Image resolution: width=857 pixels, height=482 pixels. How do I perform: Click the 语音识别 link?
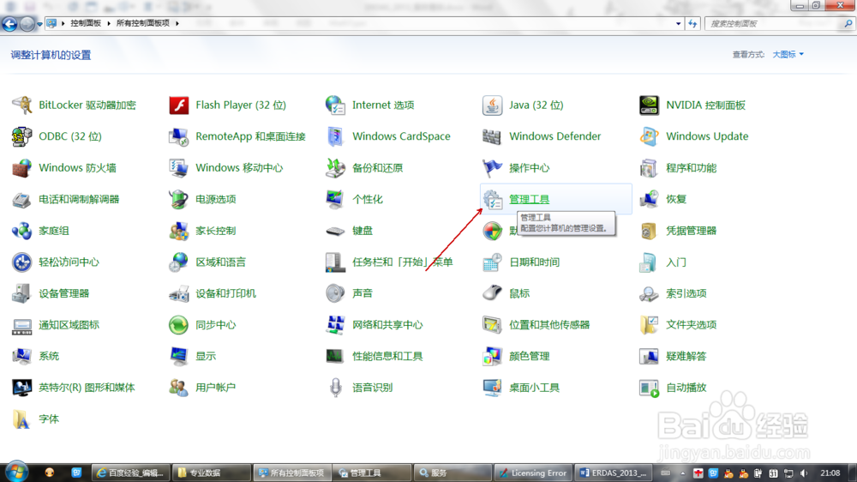pyautogui.click(x=373, y=388)
